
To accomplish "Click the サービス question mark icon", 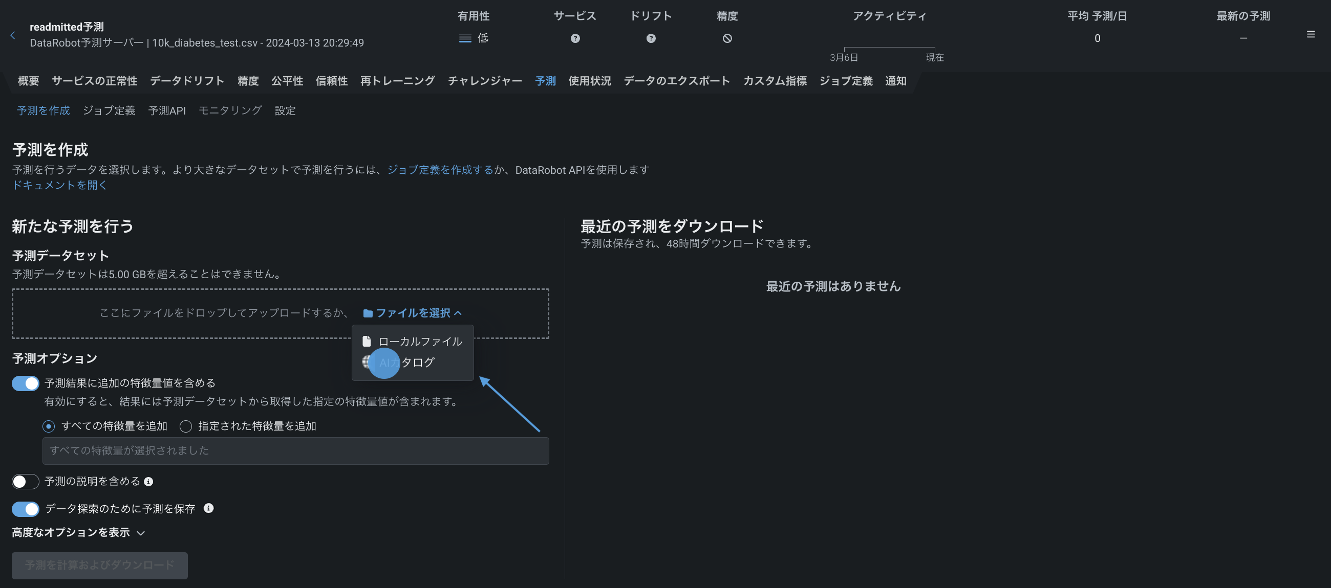I will pos(575,38).
